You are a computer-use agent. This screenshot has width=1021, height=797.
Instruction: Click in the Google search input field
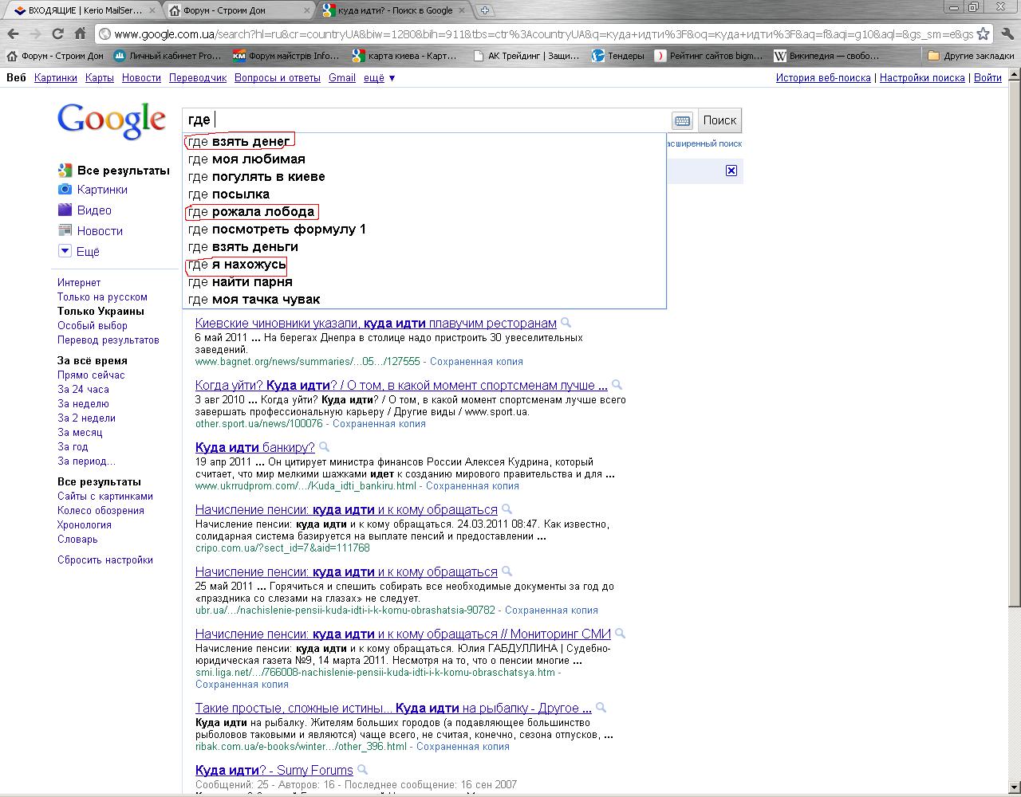click(x=428, y=120)
